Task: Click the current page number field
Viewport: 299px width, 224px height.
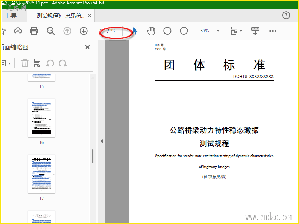Action: click(101, 31)
